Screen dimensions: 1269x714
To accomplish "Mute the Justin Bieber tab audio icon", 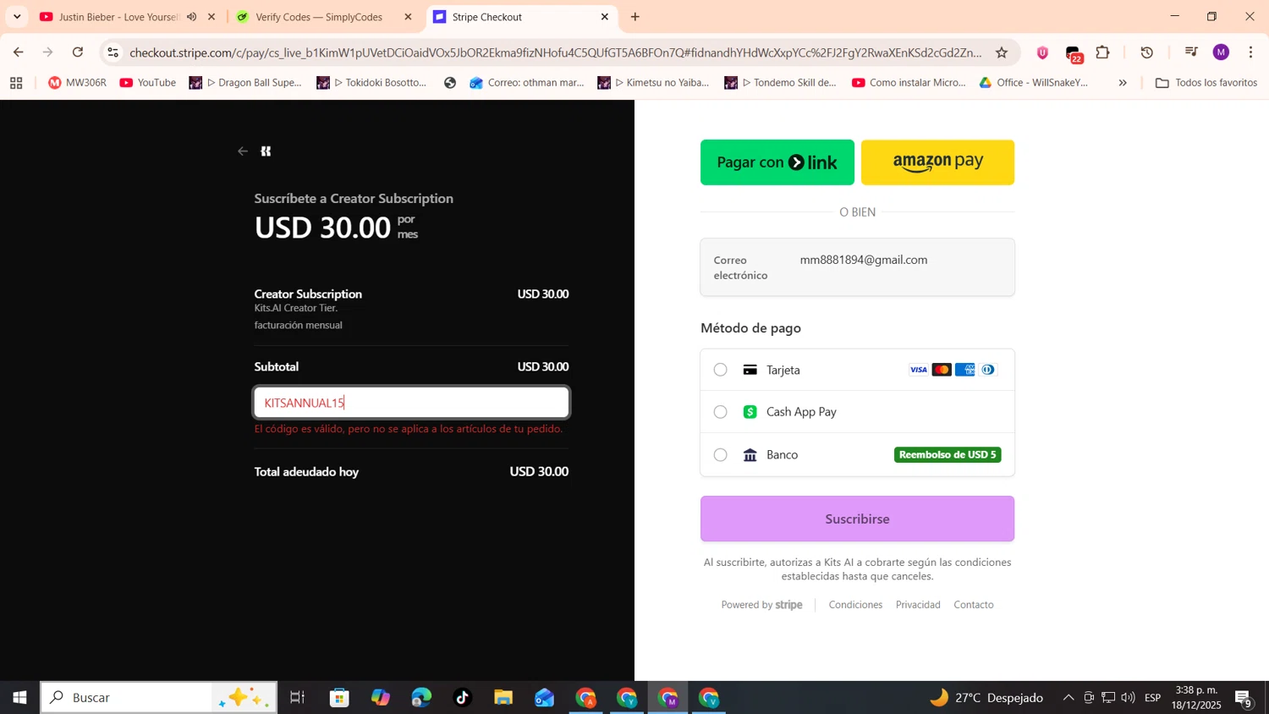I will (x=192, y=17).
